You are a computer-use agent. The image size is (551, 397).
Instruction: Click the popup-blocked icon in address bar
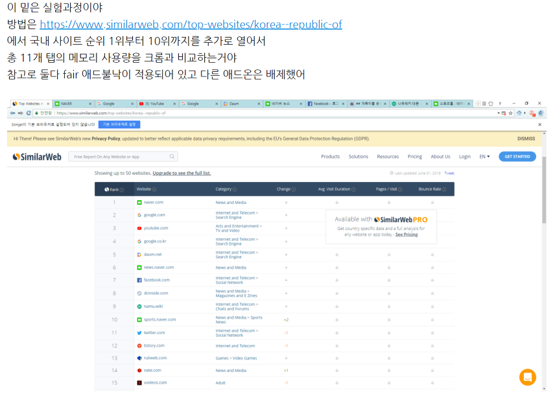tap(504, 113)
